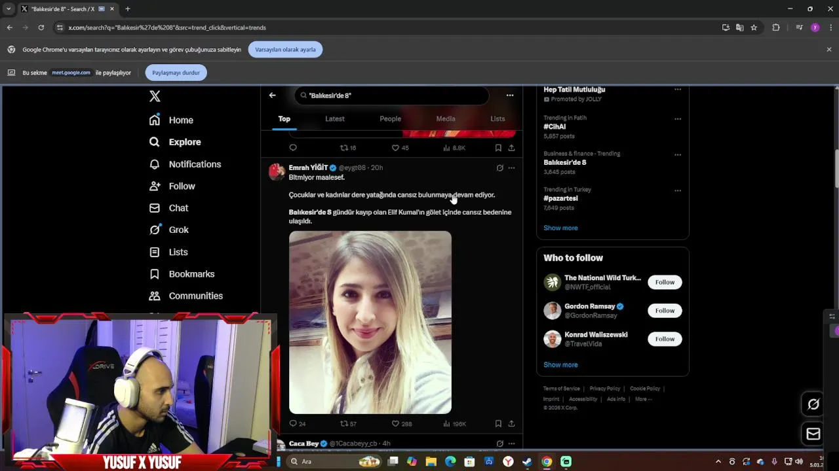Reload the page in Chrome
839x471 pixels.
[x=41, y=27]
